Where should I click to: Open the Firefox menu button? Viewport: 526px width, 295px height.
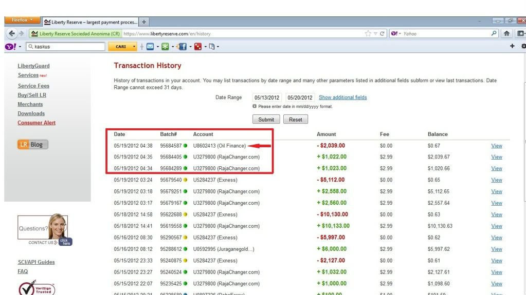coord(22,20)
